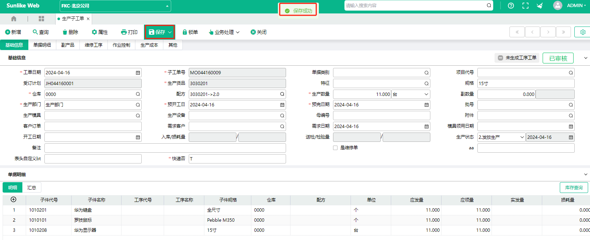590x240 pixels.
Task: Click the 属性 button
Action: point(100,32)
